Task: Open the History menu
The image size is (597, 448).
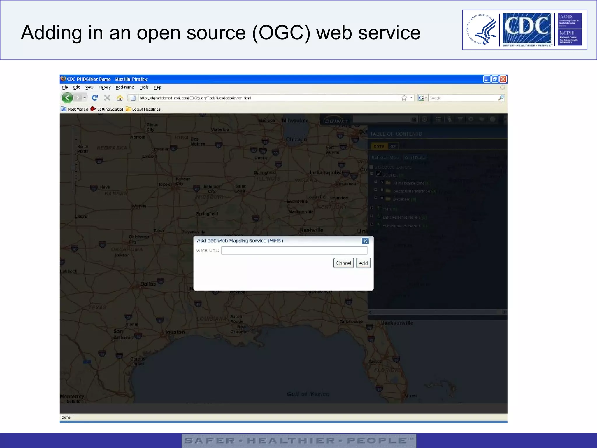Action: 104,87
